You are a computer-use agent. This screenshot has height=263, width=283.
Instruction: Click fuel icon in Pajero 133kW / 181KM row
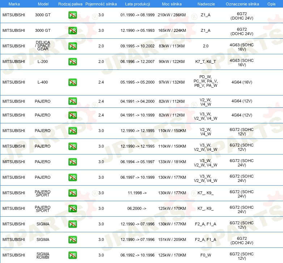pyautogui.click(x=72, y=162)
